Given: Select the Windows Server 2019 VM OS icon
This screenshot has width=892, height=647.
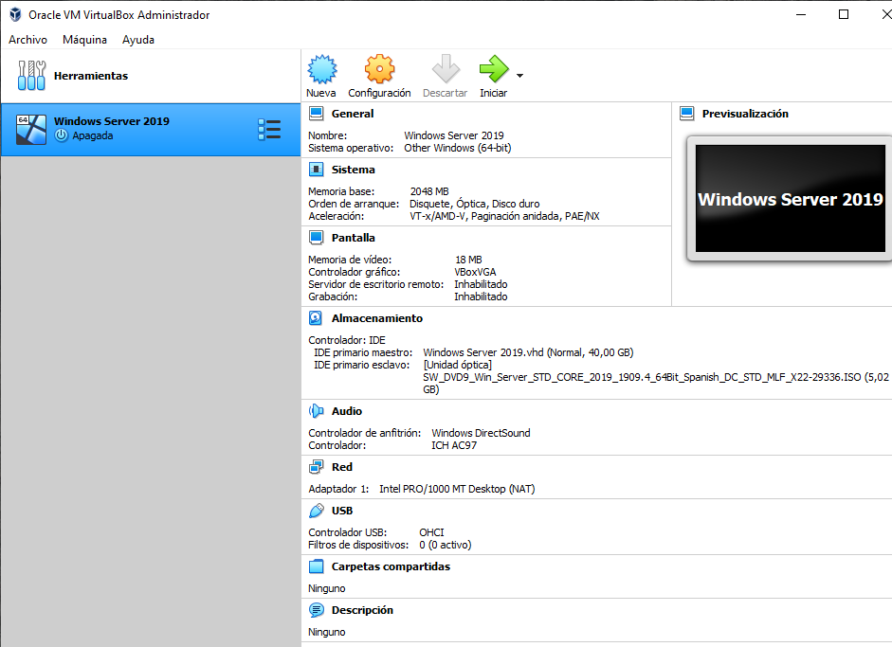Looking at the screenshot, I should point(31,130).
